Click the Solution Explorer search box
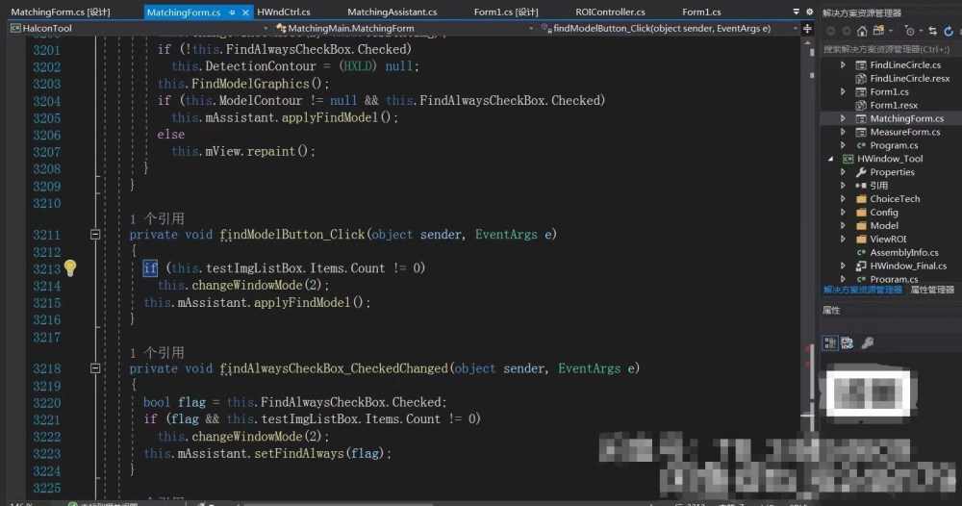 pos(891,49)
